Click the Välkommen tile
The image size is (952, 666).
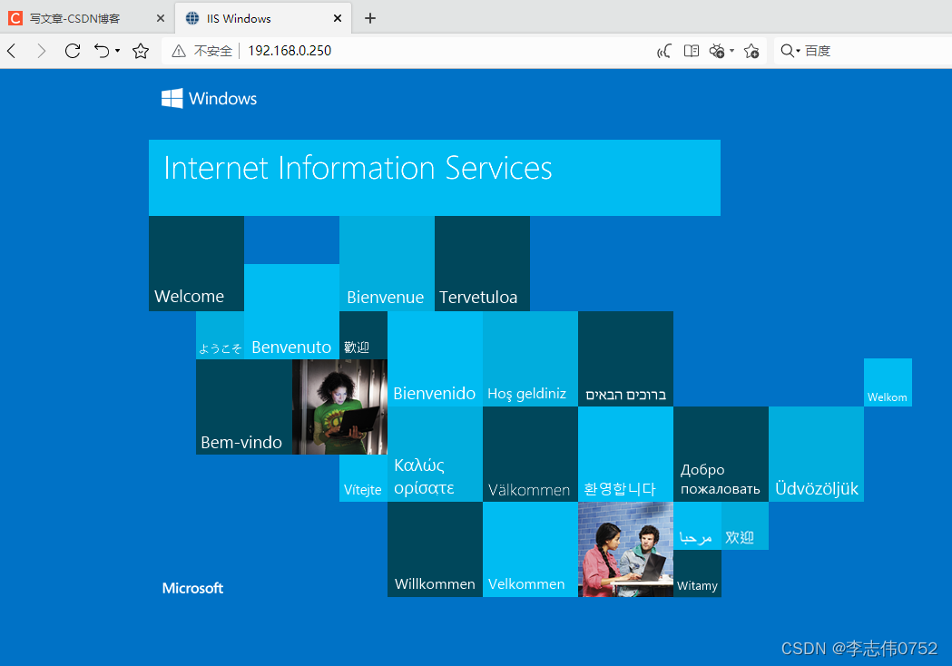[530, 454]
